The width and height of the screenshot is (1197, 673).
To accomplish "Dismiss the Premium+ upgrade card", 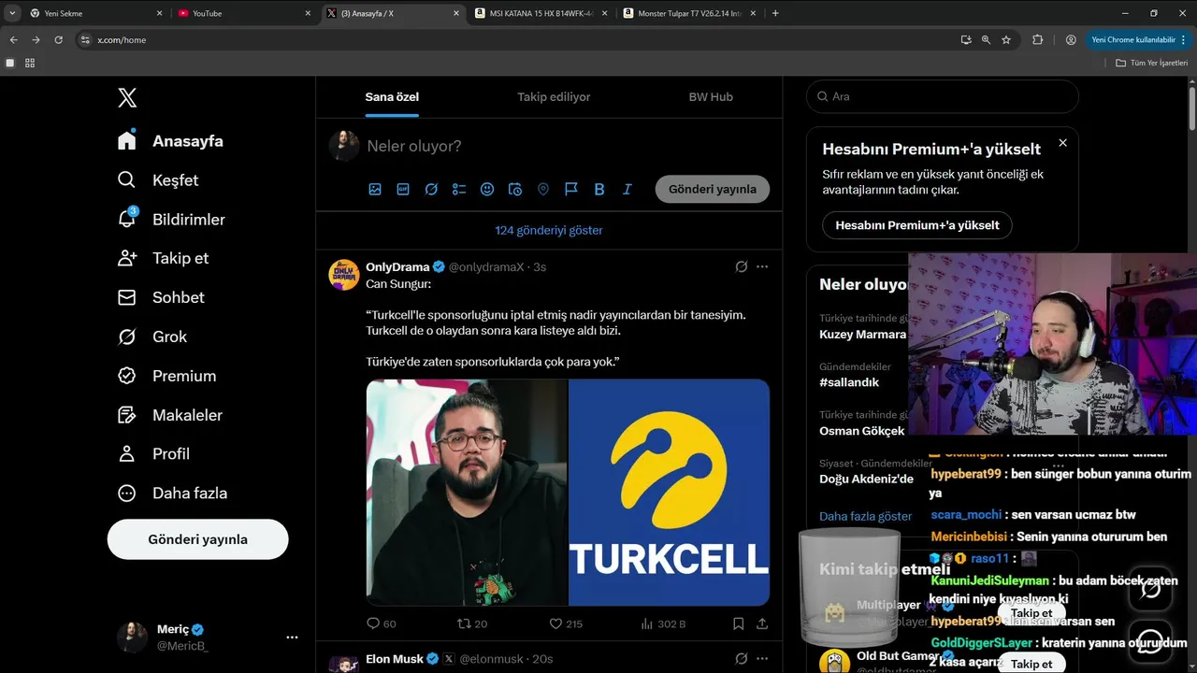I will tap(1062, 143).
